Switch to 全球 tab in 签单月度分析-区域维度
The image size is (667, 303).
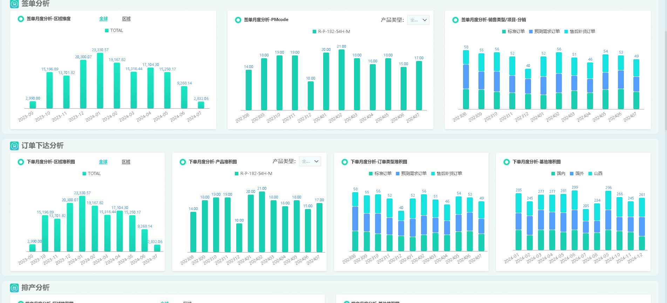103,19
